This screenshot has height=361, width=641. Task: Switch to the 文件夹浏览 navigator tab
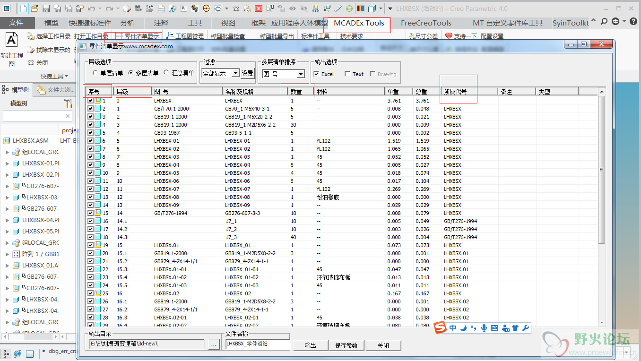tap(56, 89)
